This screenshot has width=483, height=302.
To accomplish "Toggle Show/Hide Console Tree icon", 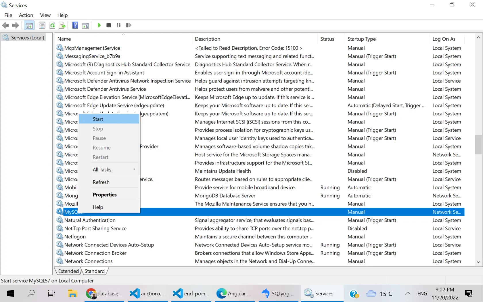I will coord(29,25).
